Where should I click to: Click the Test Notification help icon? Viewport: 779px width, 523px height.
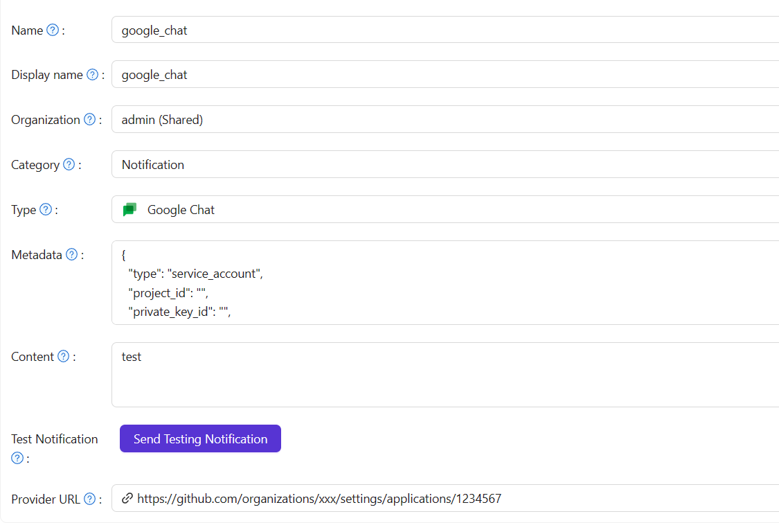(17, 457)
